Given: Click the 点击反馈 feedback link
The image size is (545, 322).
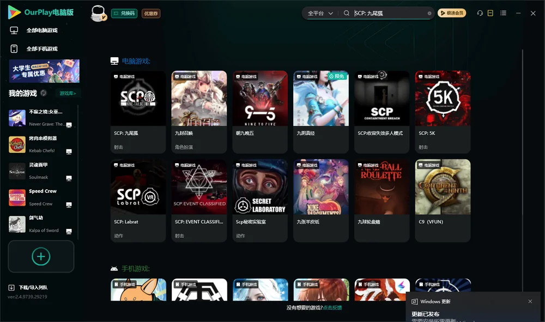Looking at the screenshot, I should click(332, 308).
